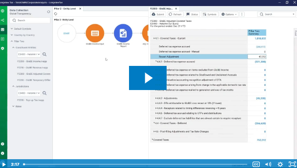Switch to P2300 - GloBE Adjusted tab

pos(161,9)
